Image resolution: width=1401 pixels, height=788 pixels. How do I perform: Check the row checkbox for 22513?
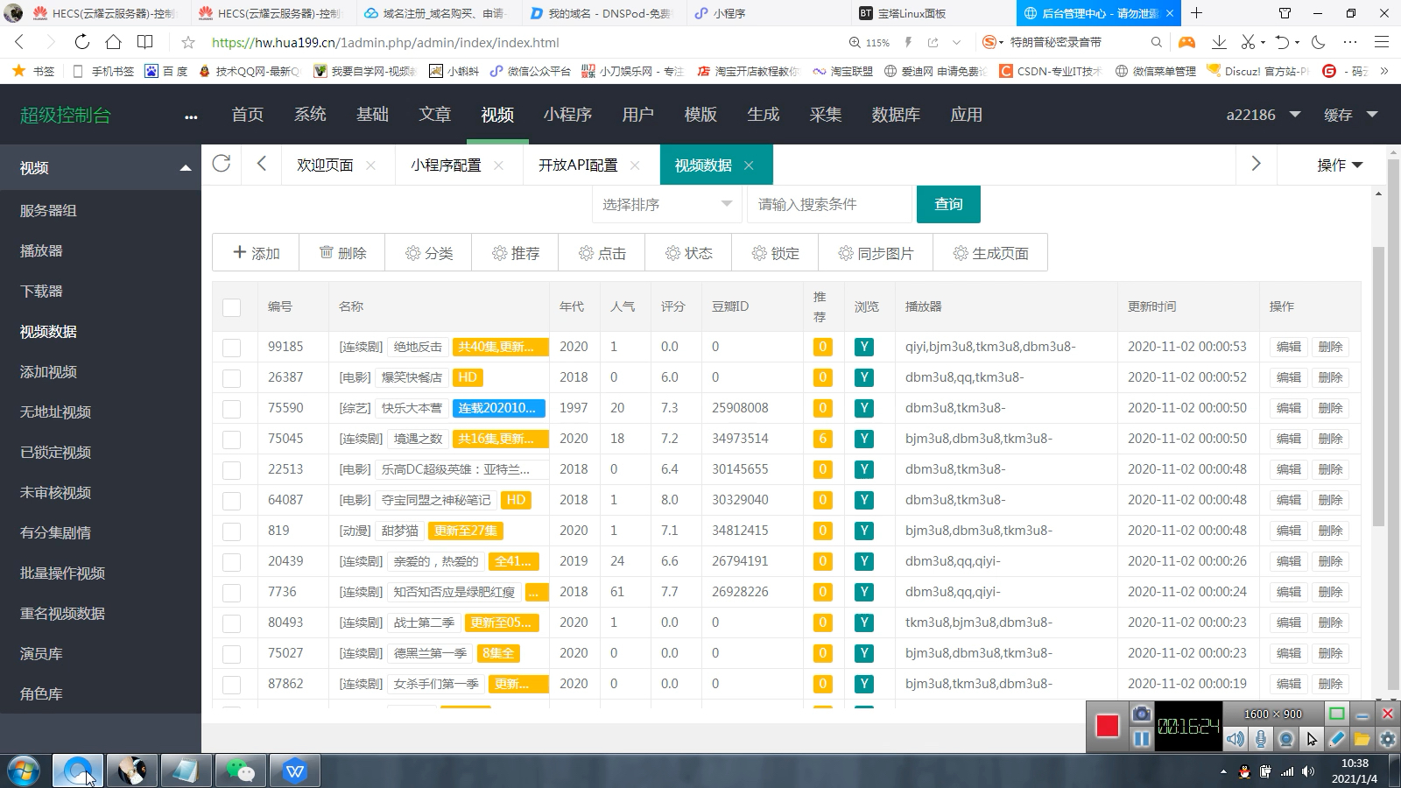231,470
